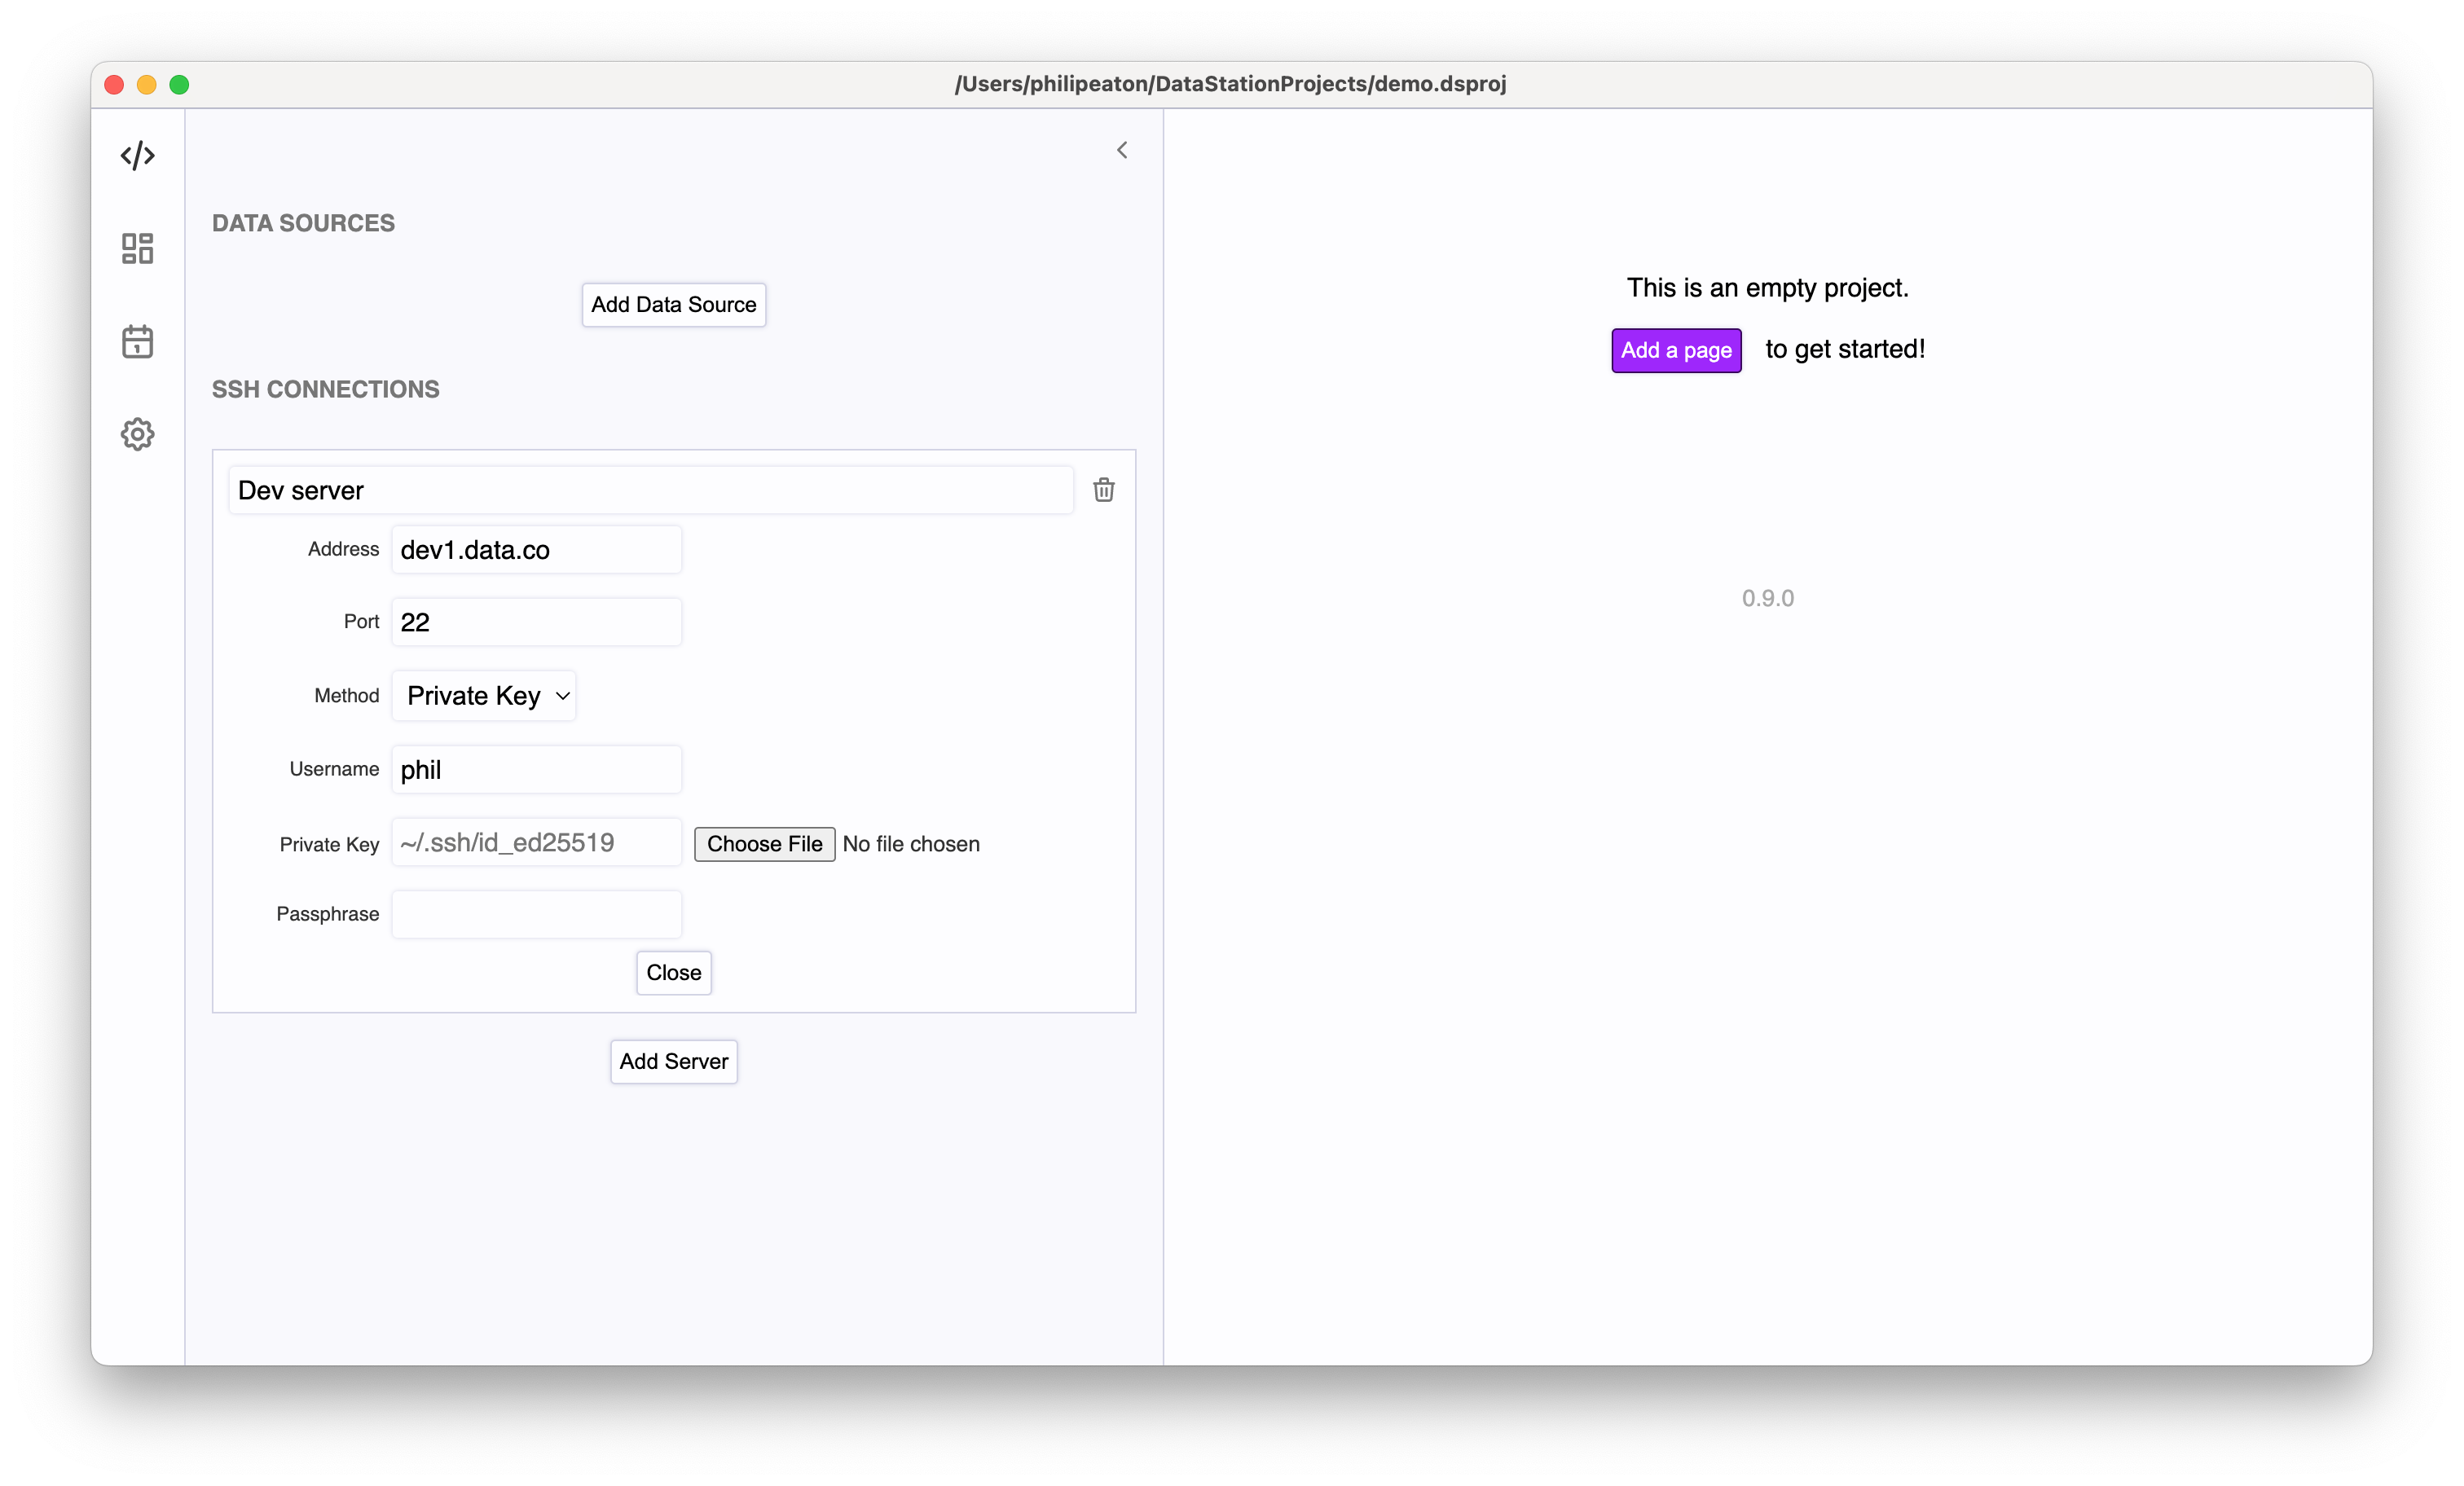The height and width of the screenshot is (1486, 2464).
Task: Enter full screen with the green traffic light
Action: [179, 85]
